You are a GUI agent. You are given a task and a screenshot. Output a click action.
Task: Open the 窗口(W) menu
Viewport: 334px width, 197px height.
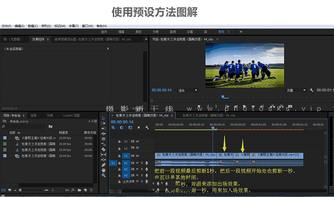point(87,26)
